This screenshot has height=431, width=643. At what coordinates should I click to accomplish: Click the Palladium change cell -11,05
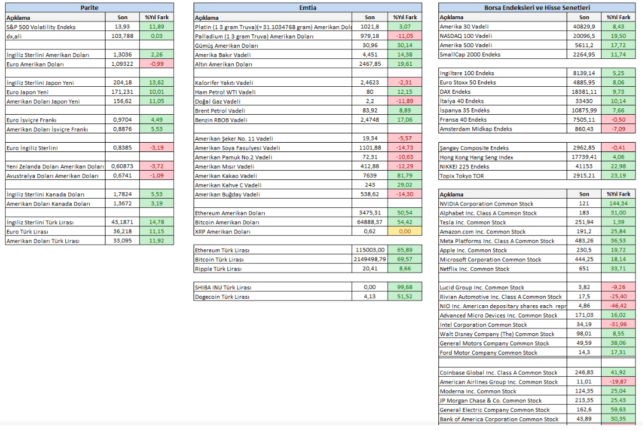405,36
